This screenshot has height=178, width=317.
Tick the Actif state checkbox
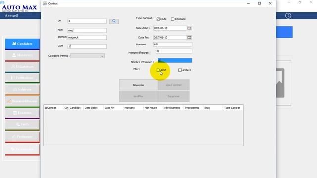click(158, 70)
